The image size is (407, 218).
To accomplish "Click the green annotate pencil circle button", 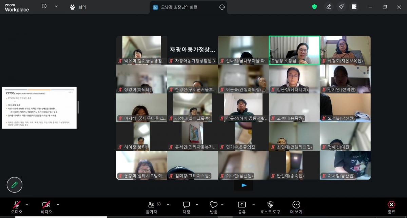I will click(x=15, y=185).
